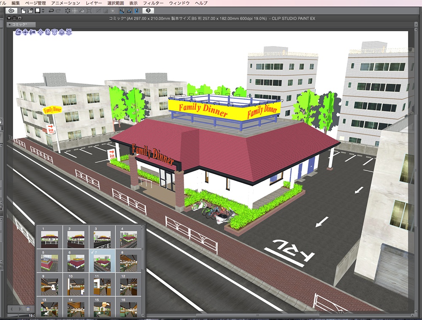Toggle Snap to Special Ruler
422x320 pixels.
coord(129,11)
